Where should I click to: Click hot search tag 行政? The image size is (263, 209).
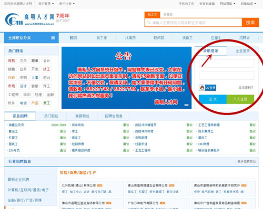coord(12,78)
